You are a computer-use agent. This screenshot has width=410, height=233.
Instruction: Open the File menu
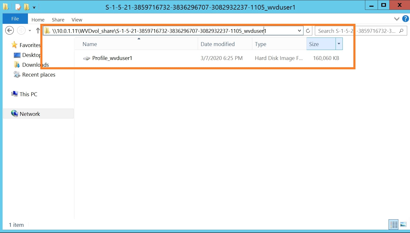(15, 19)
